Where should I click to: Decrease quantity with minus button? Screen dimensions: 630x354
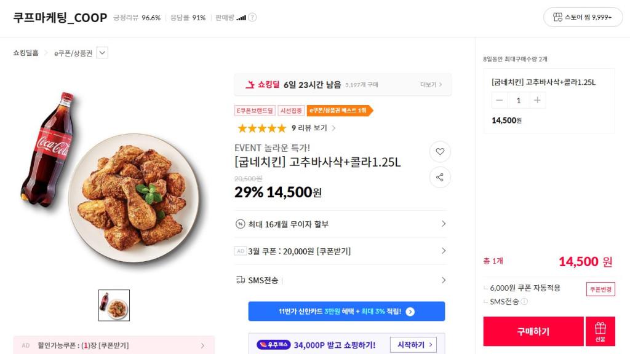pyautogui.click(x=500, y=100)
